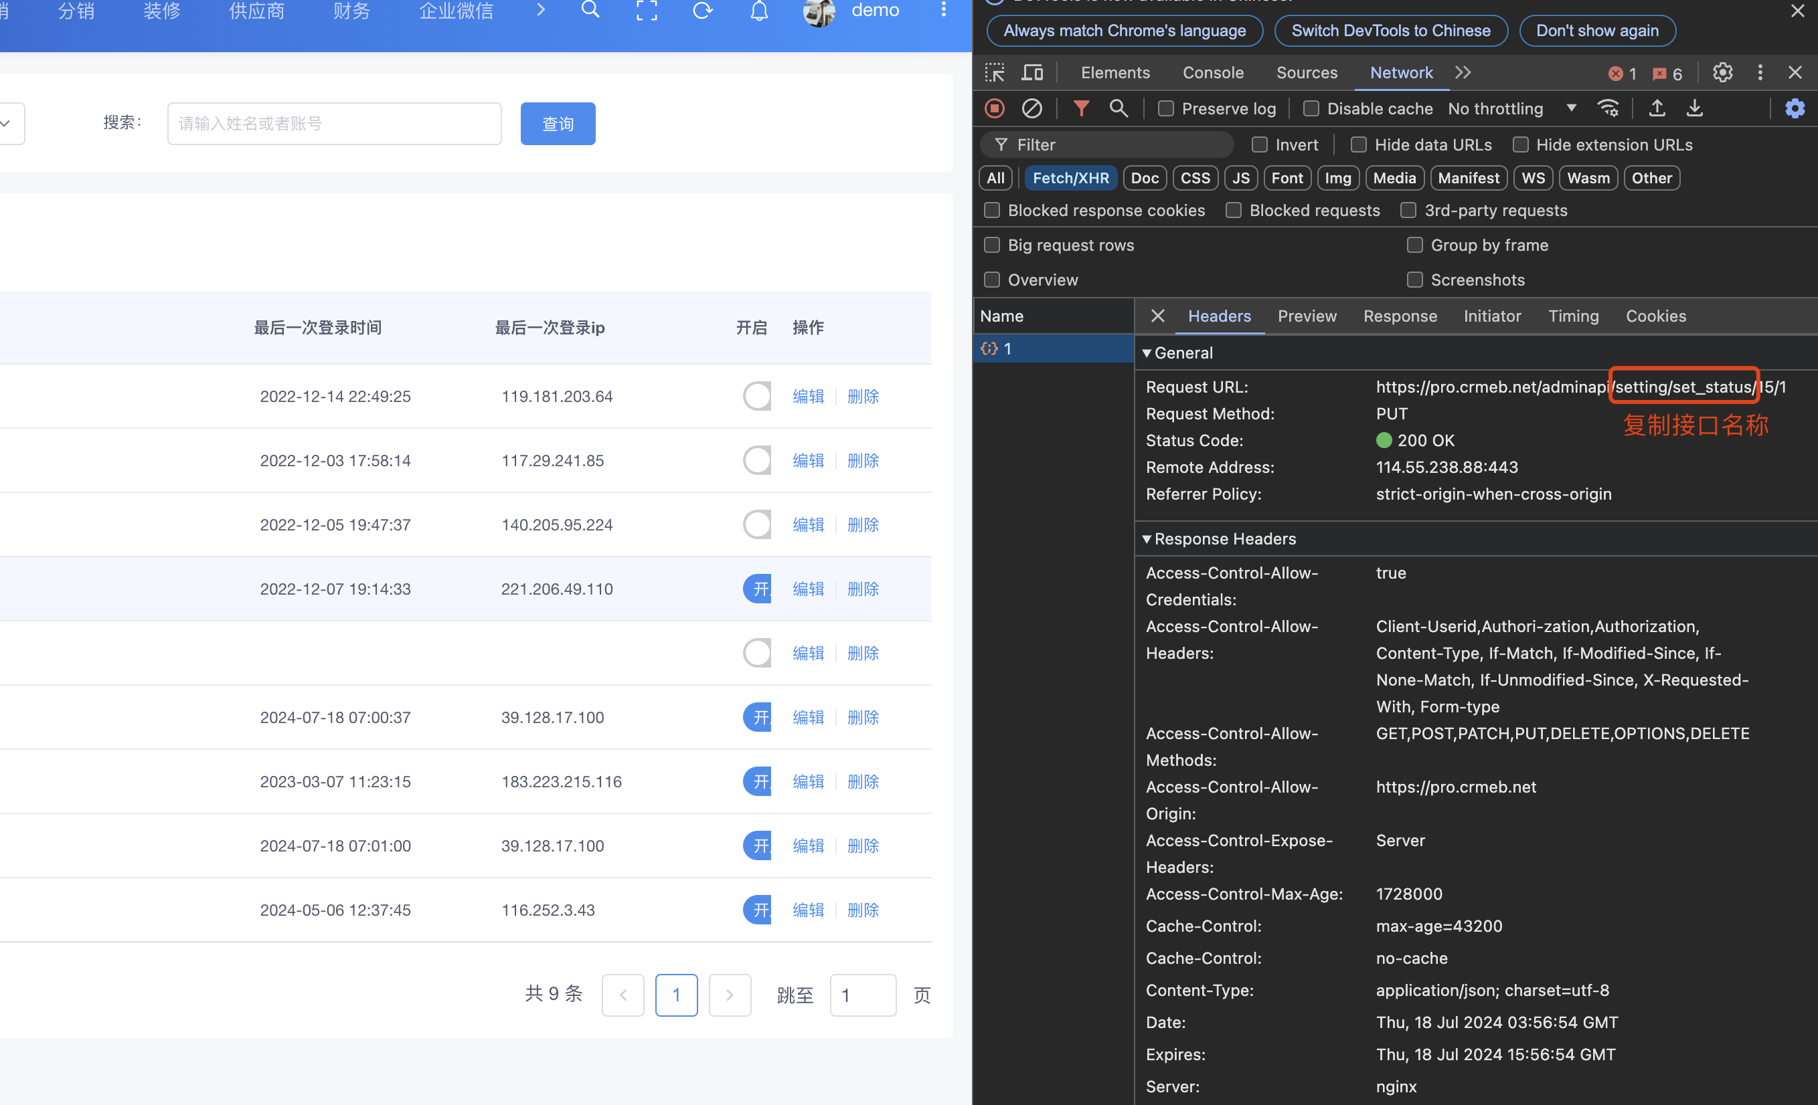The width and height of the screenshot is (1818, 1105).
Task: Click the issues count badge showing 6
Action: coord(1667,74)
